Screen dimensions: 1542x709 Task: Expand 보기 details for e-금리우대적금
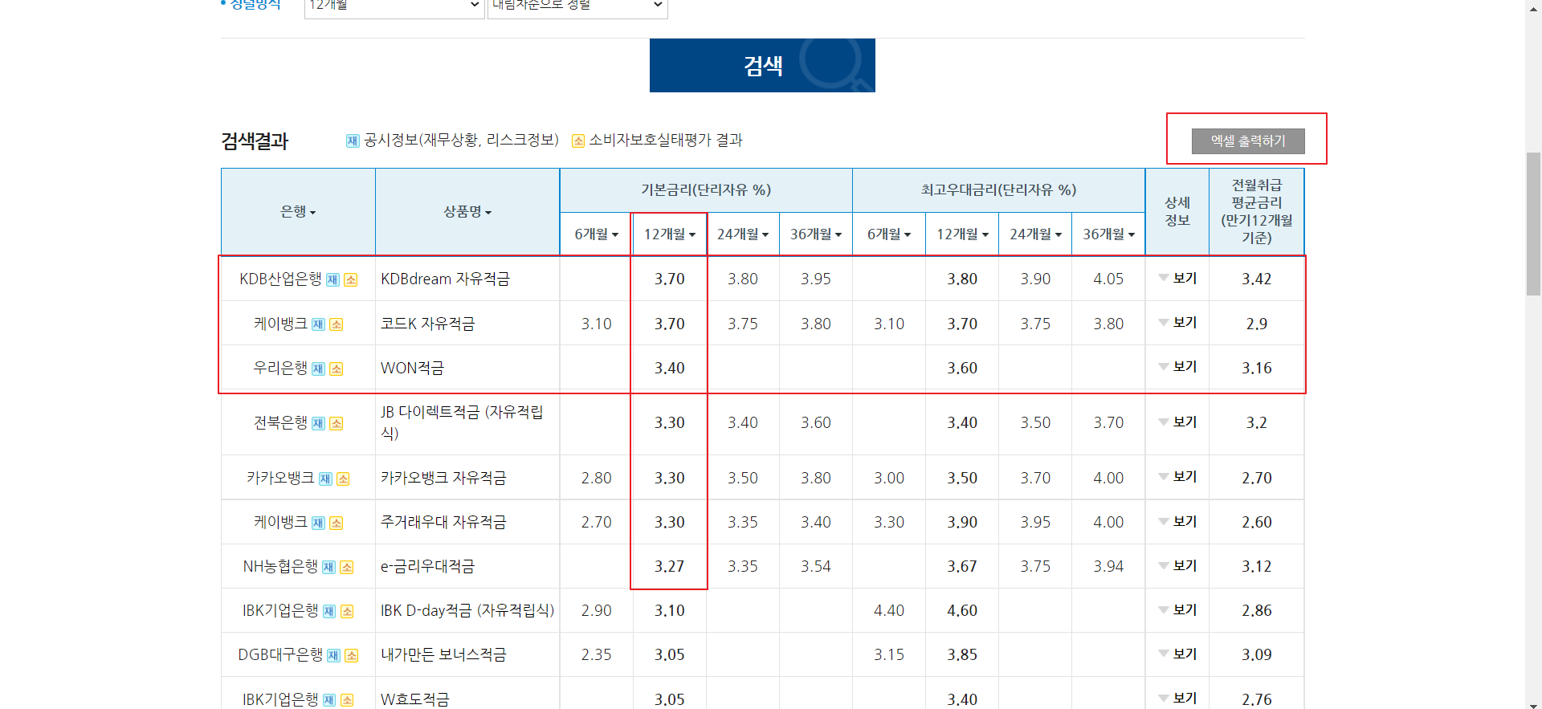click(x=1177, y=565)
